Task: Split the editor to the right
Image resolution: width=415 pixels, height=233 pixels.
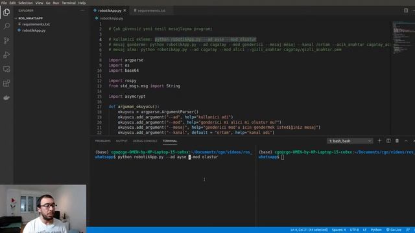Action: 406,10
